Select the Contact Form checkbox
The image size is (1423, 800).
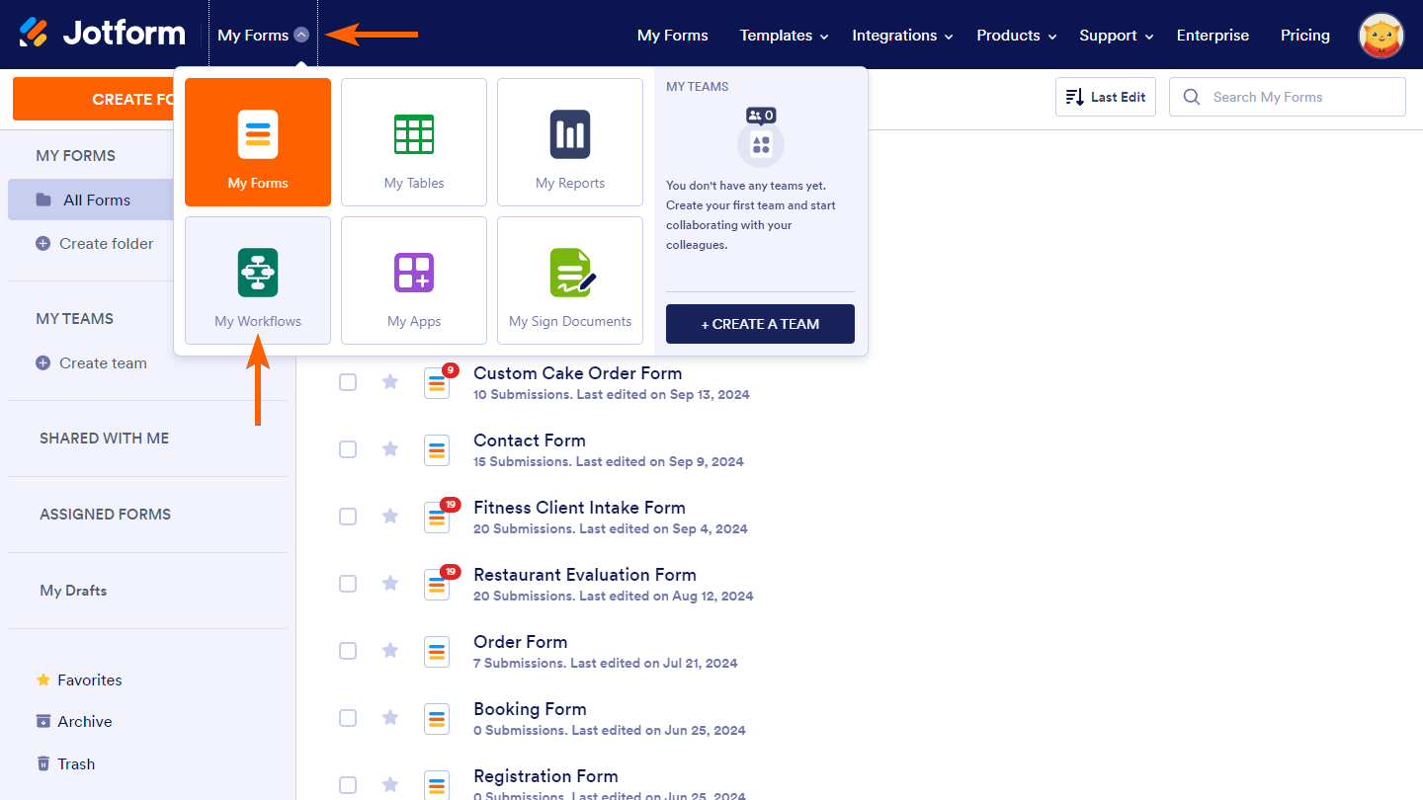click(348, 449)
